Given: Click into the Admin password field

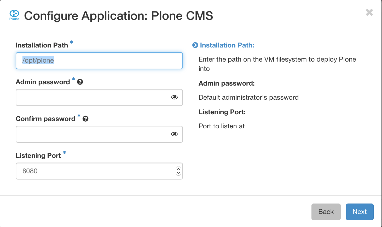Looking at the screenshot, I should point(91,97).
